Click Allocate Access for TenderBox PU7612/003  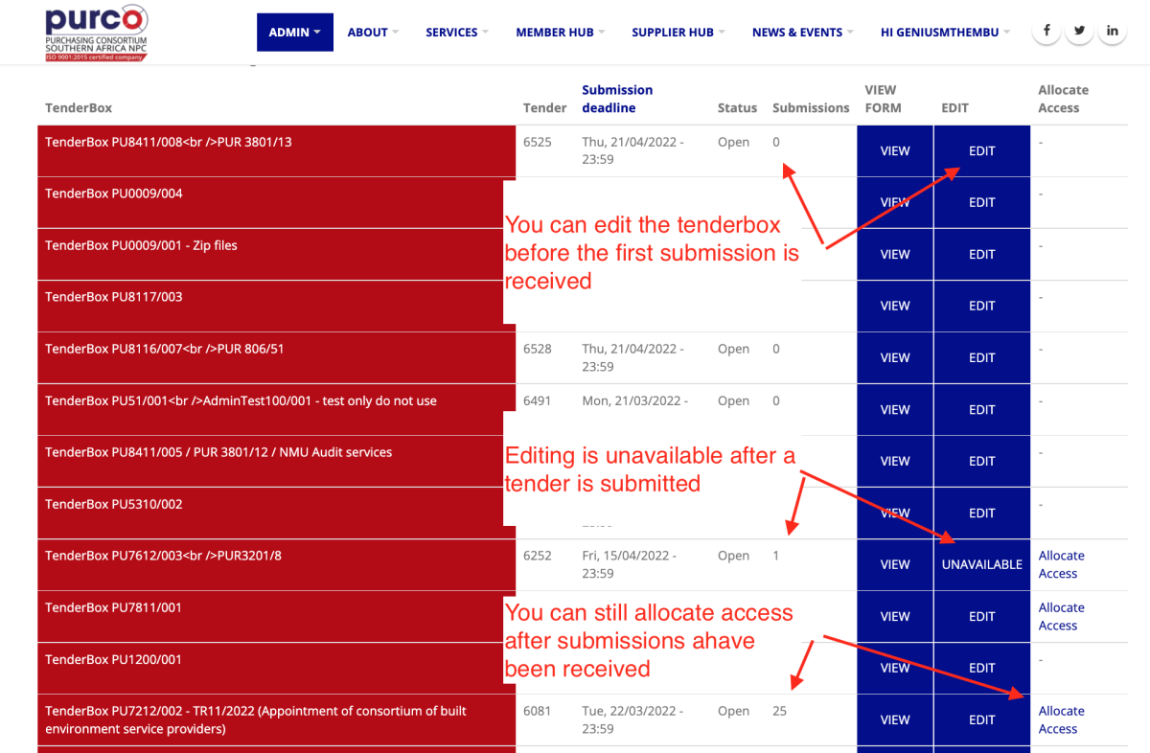pos(1061,564)
